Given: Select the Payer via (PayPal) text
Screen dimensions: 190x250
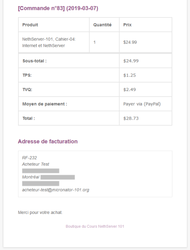Looking at the screenshot, I should (x=142, y=104).
